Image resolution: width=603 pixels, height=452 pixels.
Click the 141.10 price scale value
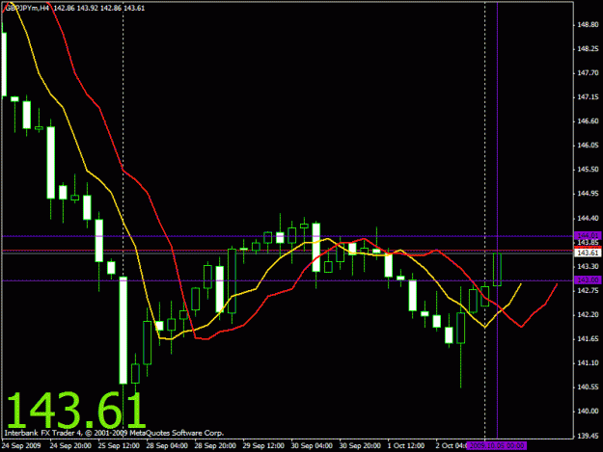[x=588, y=363]
